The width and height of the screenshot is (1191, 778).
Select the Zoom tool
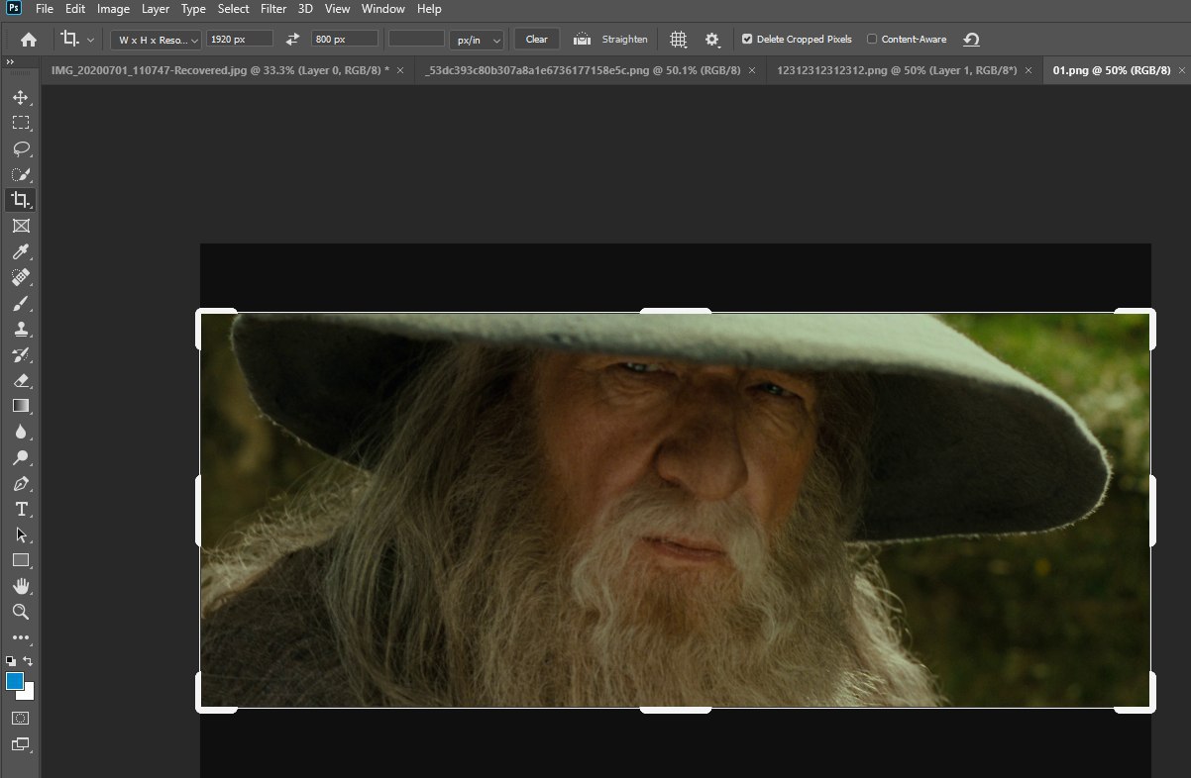[x=20, y=612]
